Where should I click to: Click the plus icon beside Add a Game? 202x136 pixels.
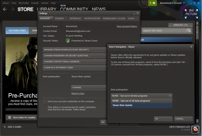pos(5,127)
